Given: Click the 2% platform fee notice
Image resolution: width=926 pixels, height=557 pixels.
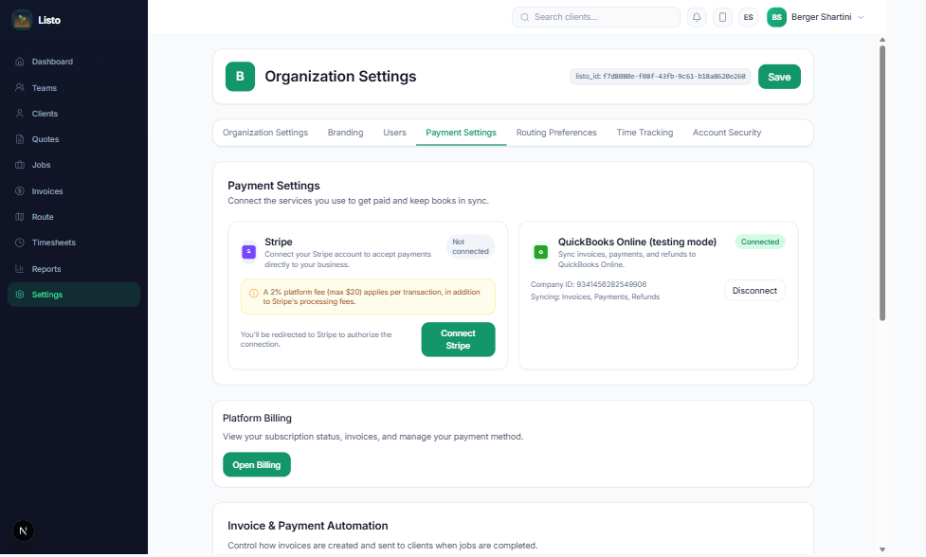Looking at the screenshot, I should 368,296.
